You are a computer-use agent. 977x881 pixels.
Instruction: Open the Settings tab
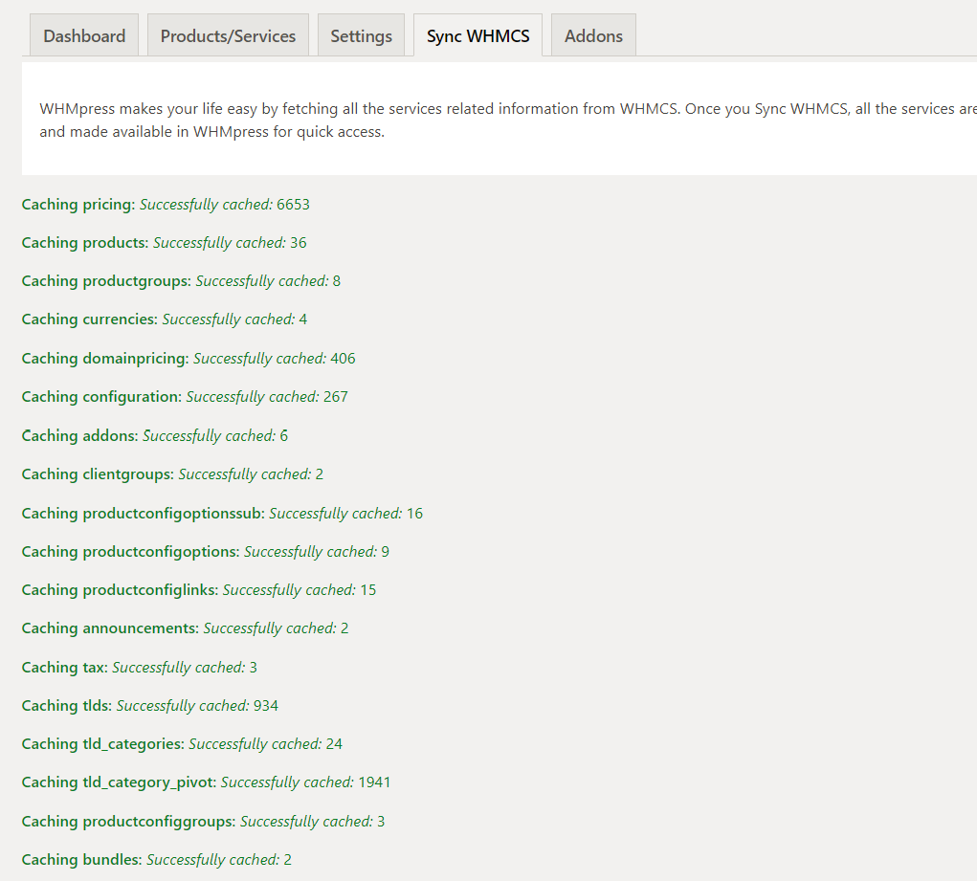click(362, 35)
